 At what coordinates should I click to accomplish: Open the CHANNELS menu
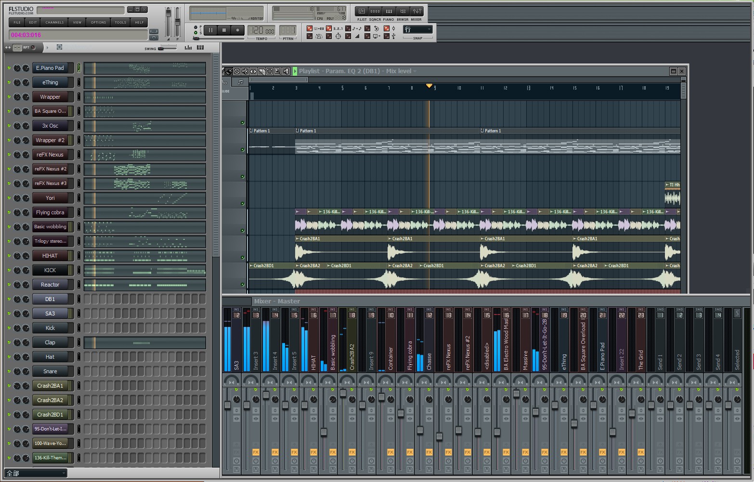pos(54,22)
